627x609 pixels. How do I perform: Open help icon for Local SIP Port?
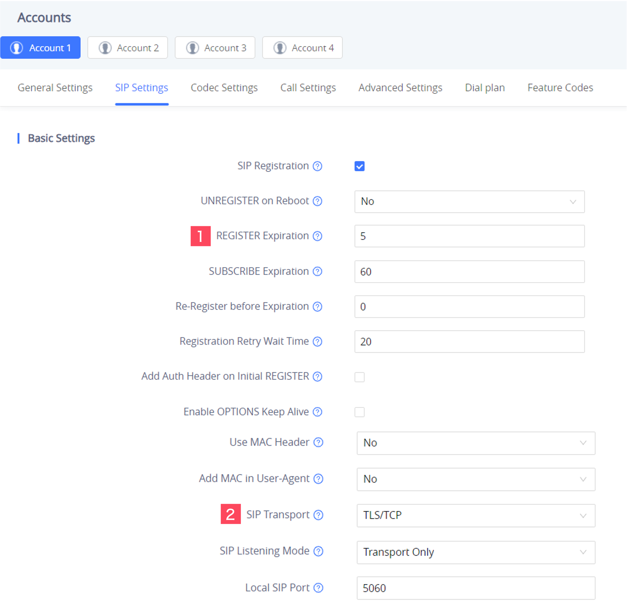tap(318, 588)
